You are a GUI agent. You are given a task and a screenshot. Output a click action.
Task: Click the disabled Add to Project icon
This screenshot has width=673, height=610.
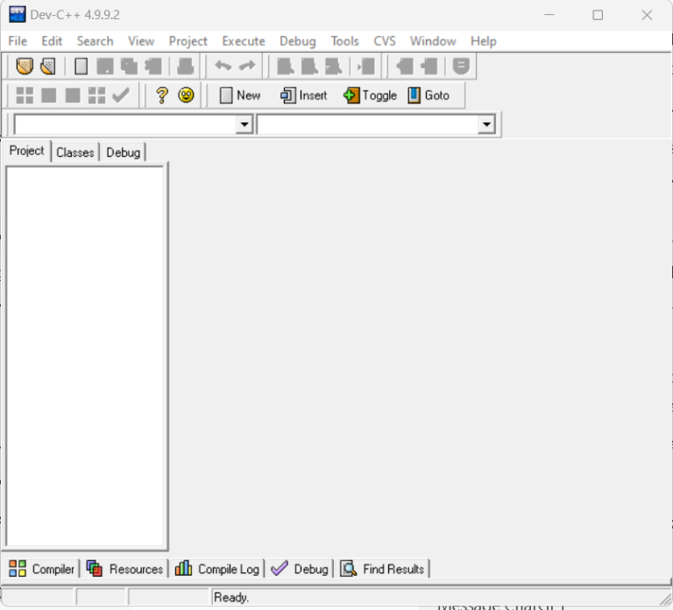click(404, 67)
